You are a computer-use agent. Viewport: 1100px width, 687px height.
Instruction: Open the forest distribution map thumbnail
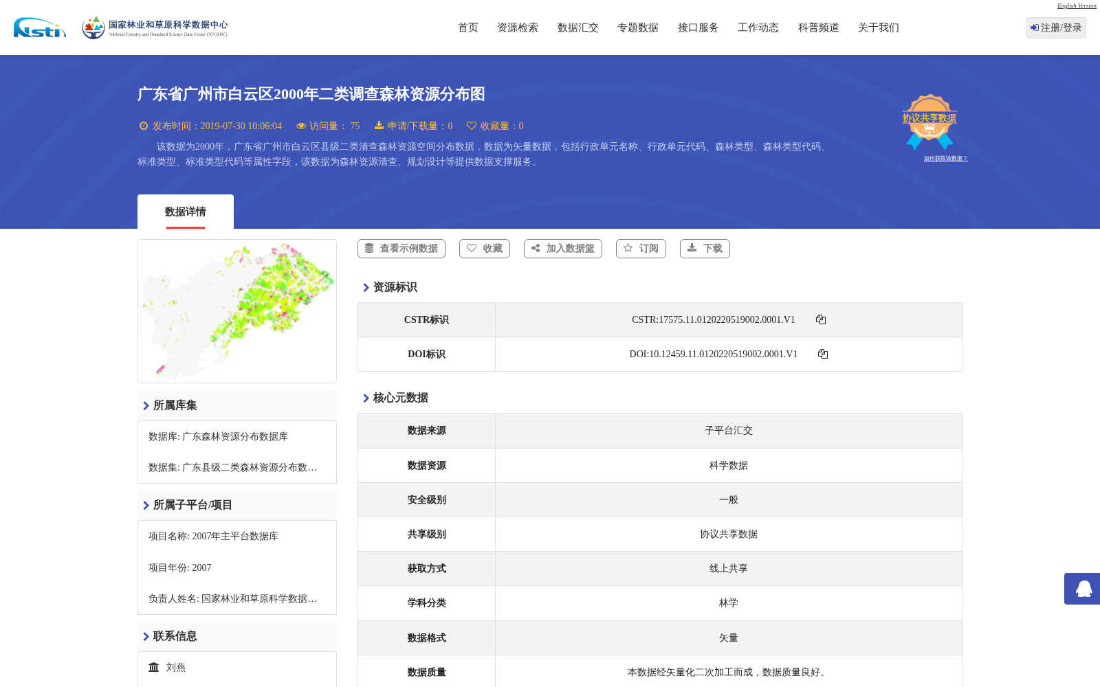(237, 311)
